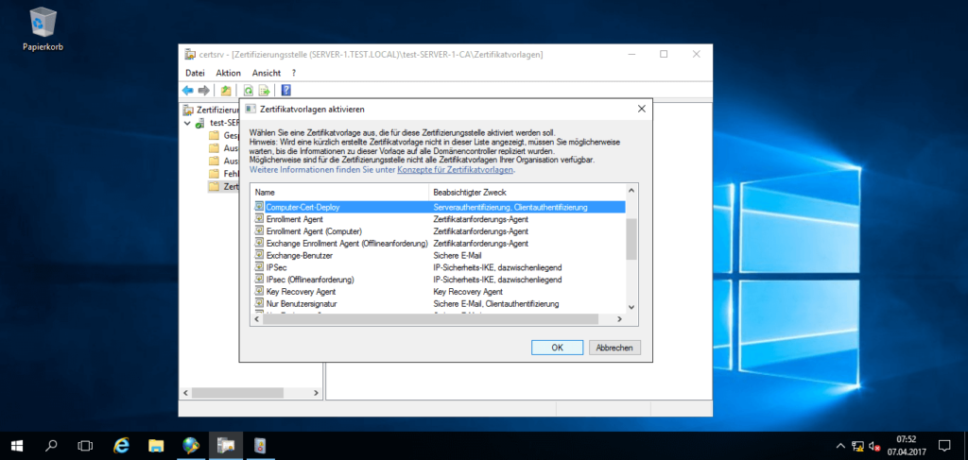Click the certificate icon beside Key Recovery Agent
Viewport: 968px width, 460px height.
coord(259,292)
